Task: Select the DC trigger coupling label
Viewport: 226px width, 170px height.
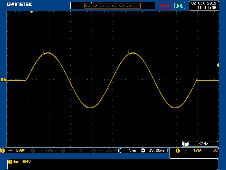Action: coord(216,150)
